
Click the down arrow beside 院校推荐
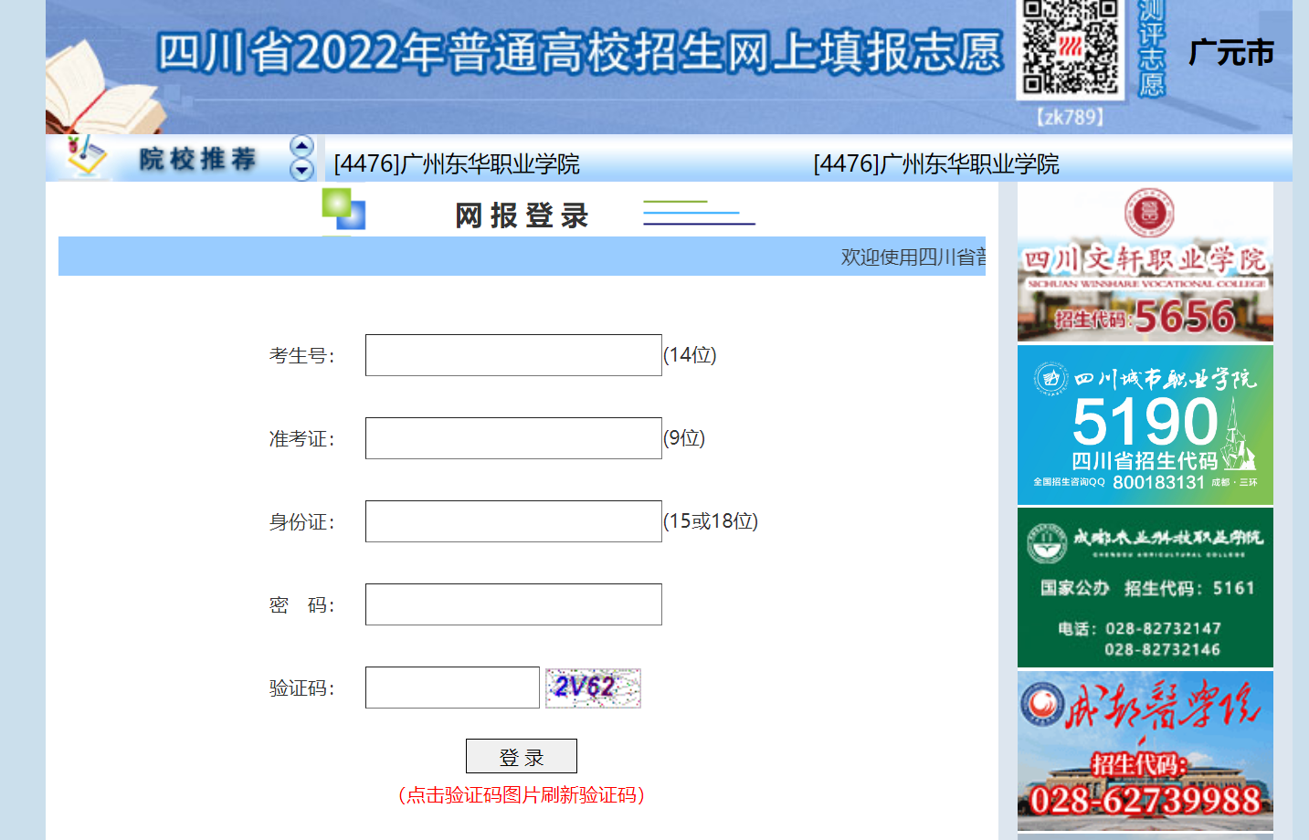[x=301, y=170]
